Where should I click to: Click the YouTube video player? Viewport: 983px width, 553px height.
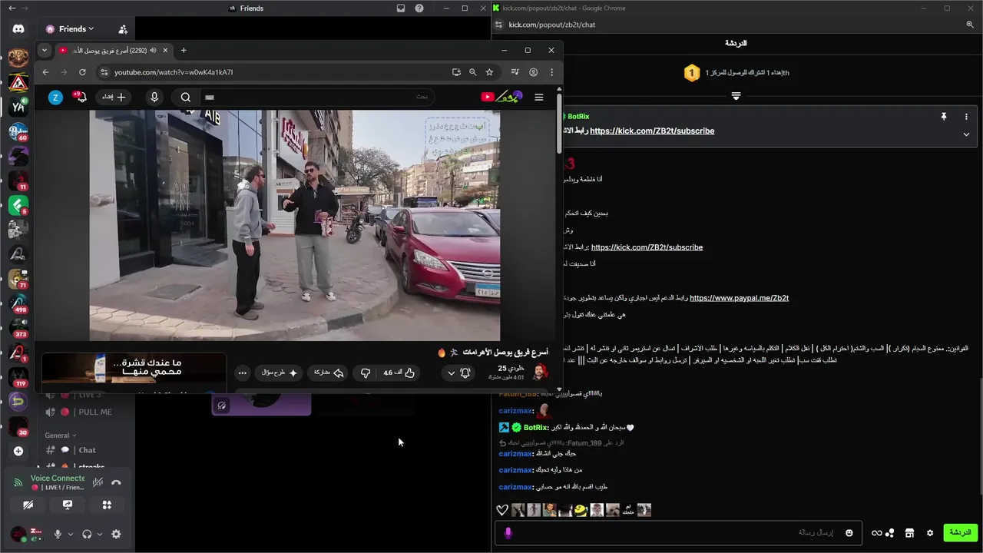coord(295,225)
